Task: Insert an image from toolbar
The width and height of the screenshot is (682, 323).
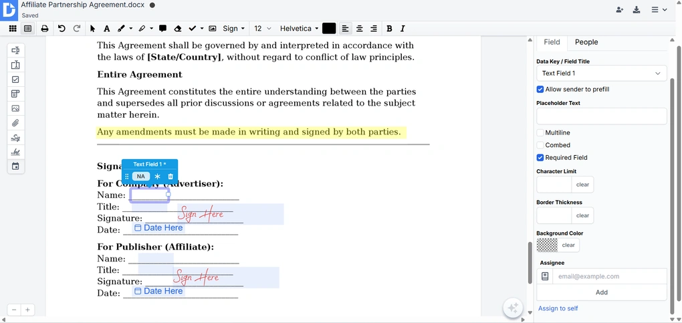Action: click(212, 28)
